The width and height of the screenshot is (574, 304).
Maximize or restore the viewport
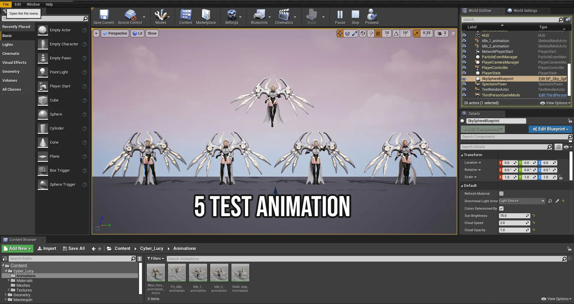point(453,33)
